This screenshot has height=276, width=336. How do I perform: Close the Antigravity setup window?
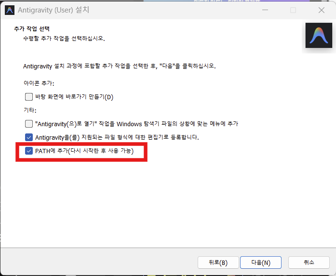[322, 10]
